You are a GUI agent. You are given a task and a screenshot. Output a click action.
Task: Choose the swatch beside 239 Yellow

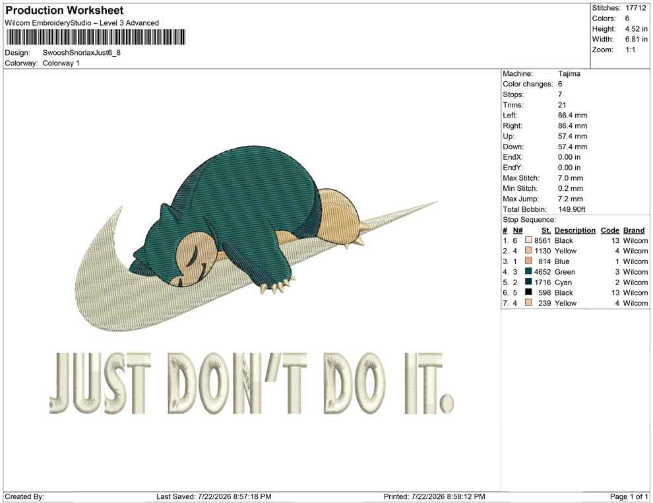[x=528, y=302]
